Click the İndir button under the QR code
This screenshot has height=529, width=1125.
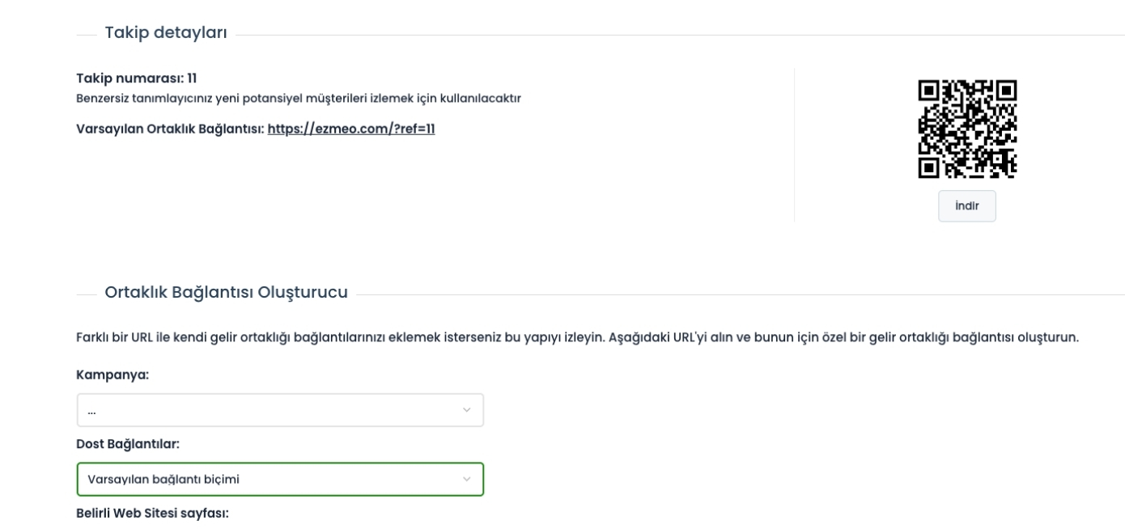pos(967,205)
